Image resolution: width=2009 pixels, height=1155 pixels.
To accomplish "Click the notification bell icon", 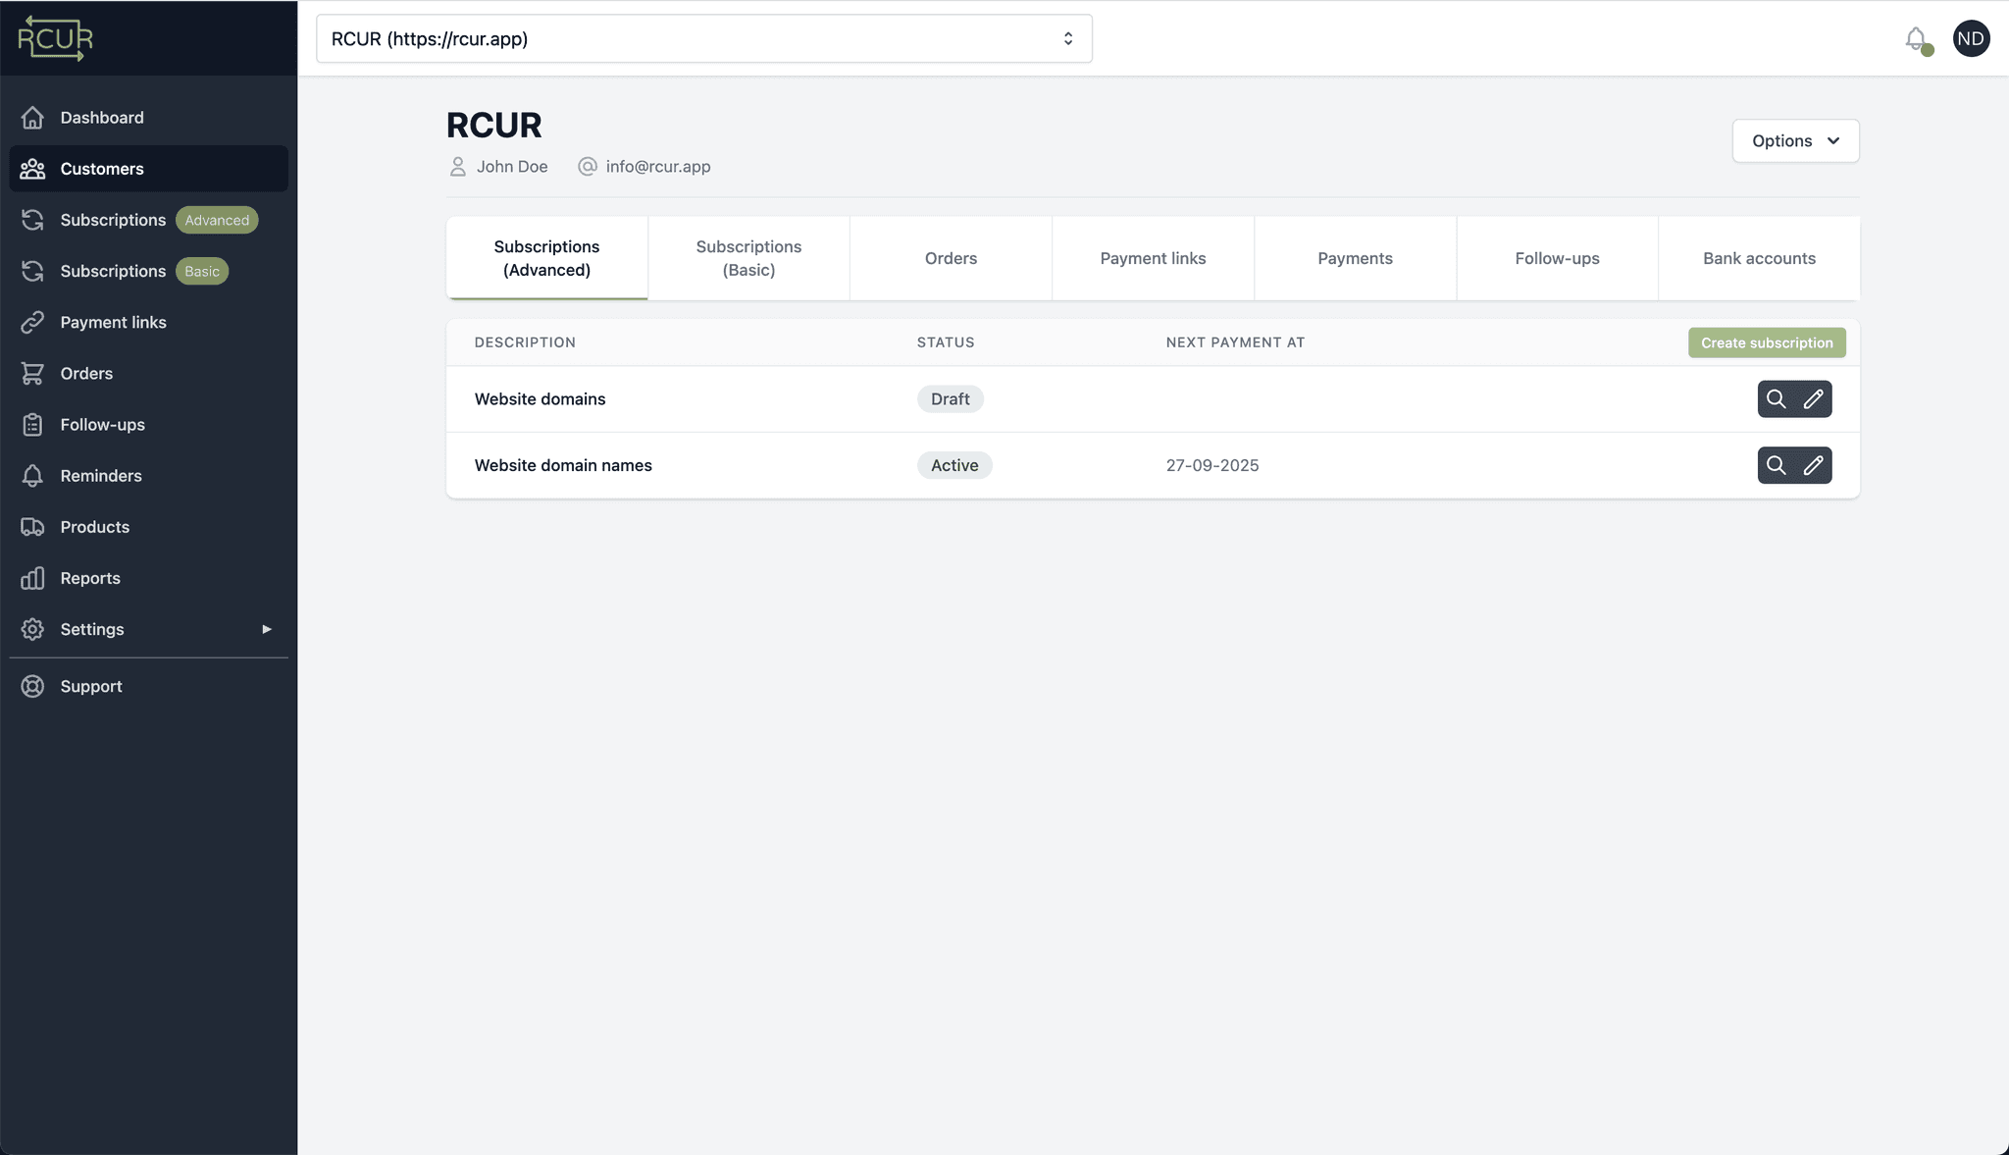I will (x=1913, y=38).
